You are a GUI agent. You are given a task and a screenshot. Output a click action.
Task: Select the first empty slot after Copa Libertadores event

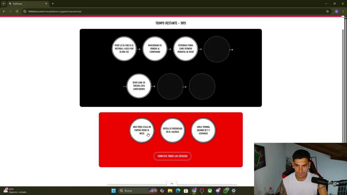click(x=170, y=86)
